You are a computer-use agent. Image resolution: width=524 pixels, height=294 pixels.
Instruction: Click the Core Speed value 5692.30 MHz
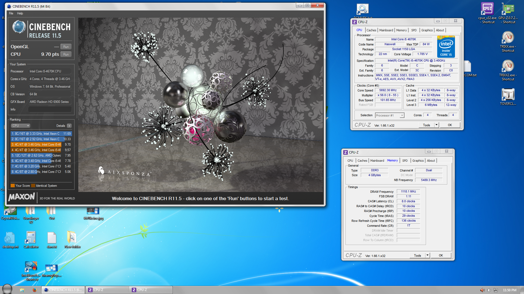tap(388, 90)
